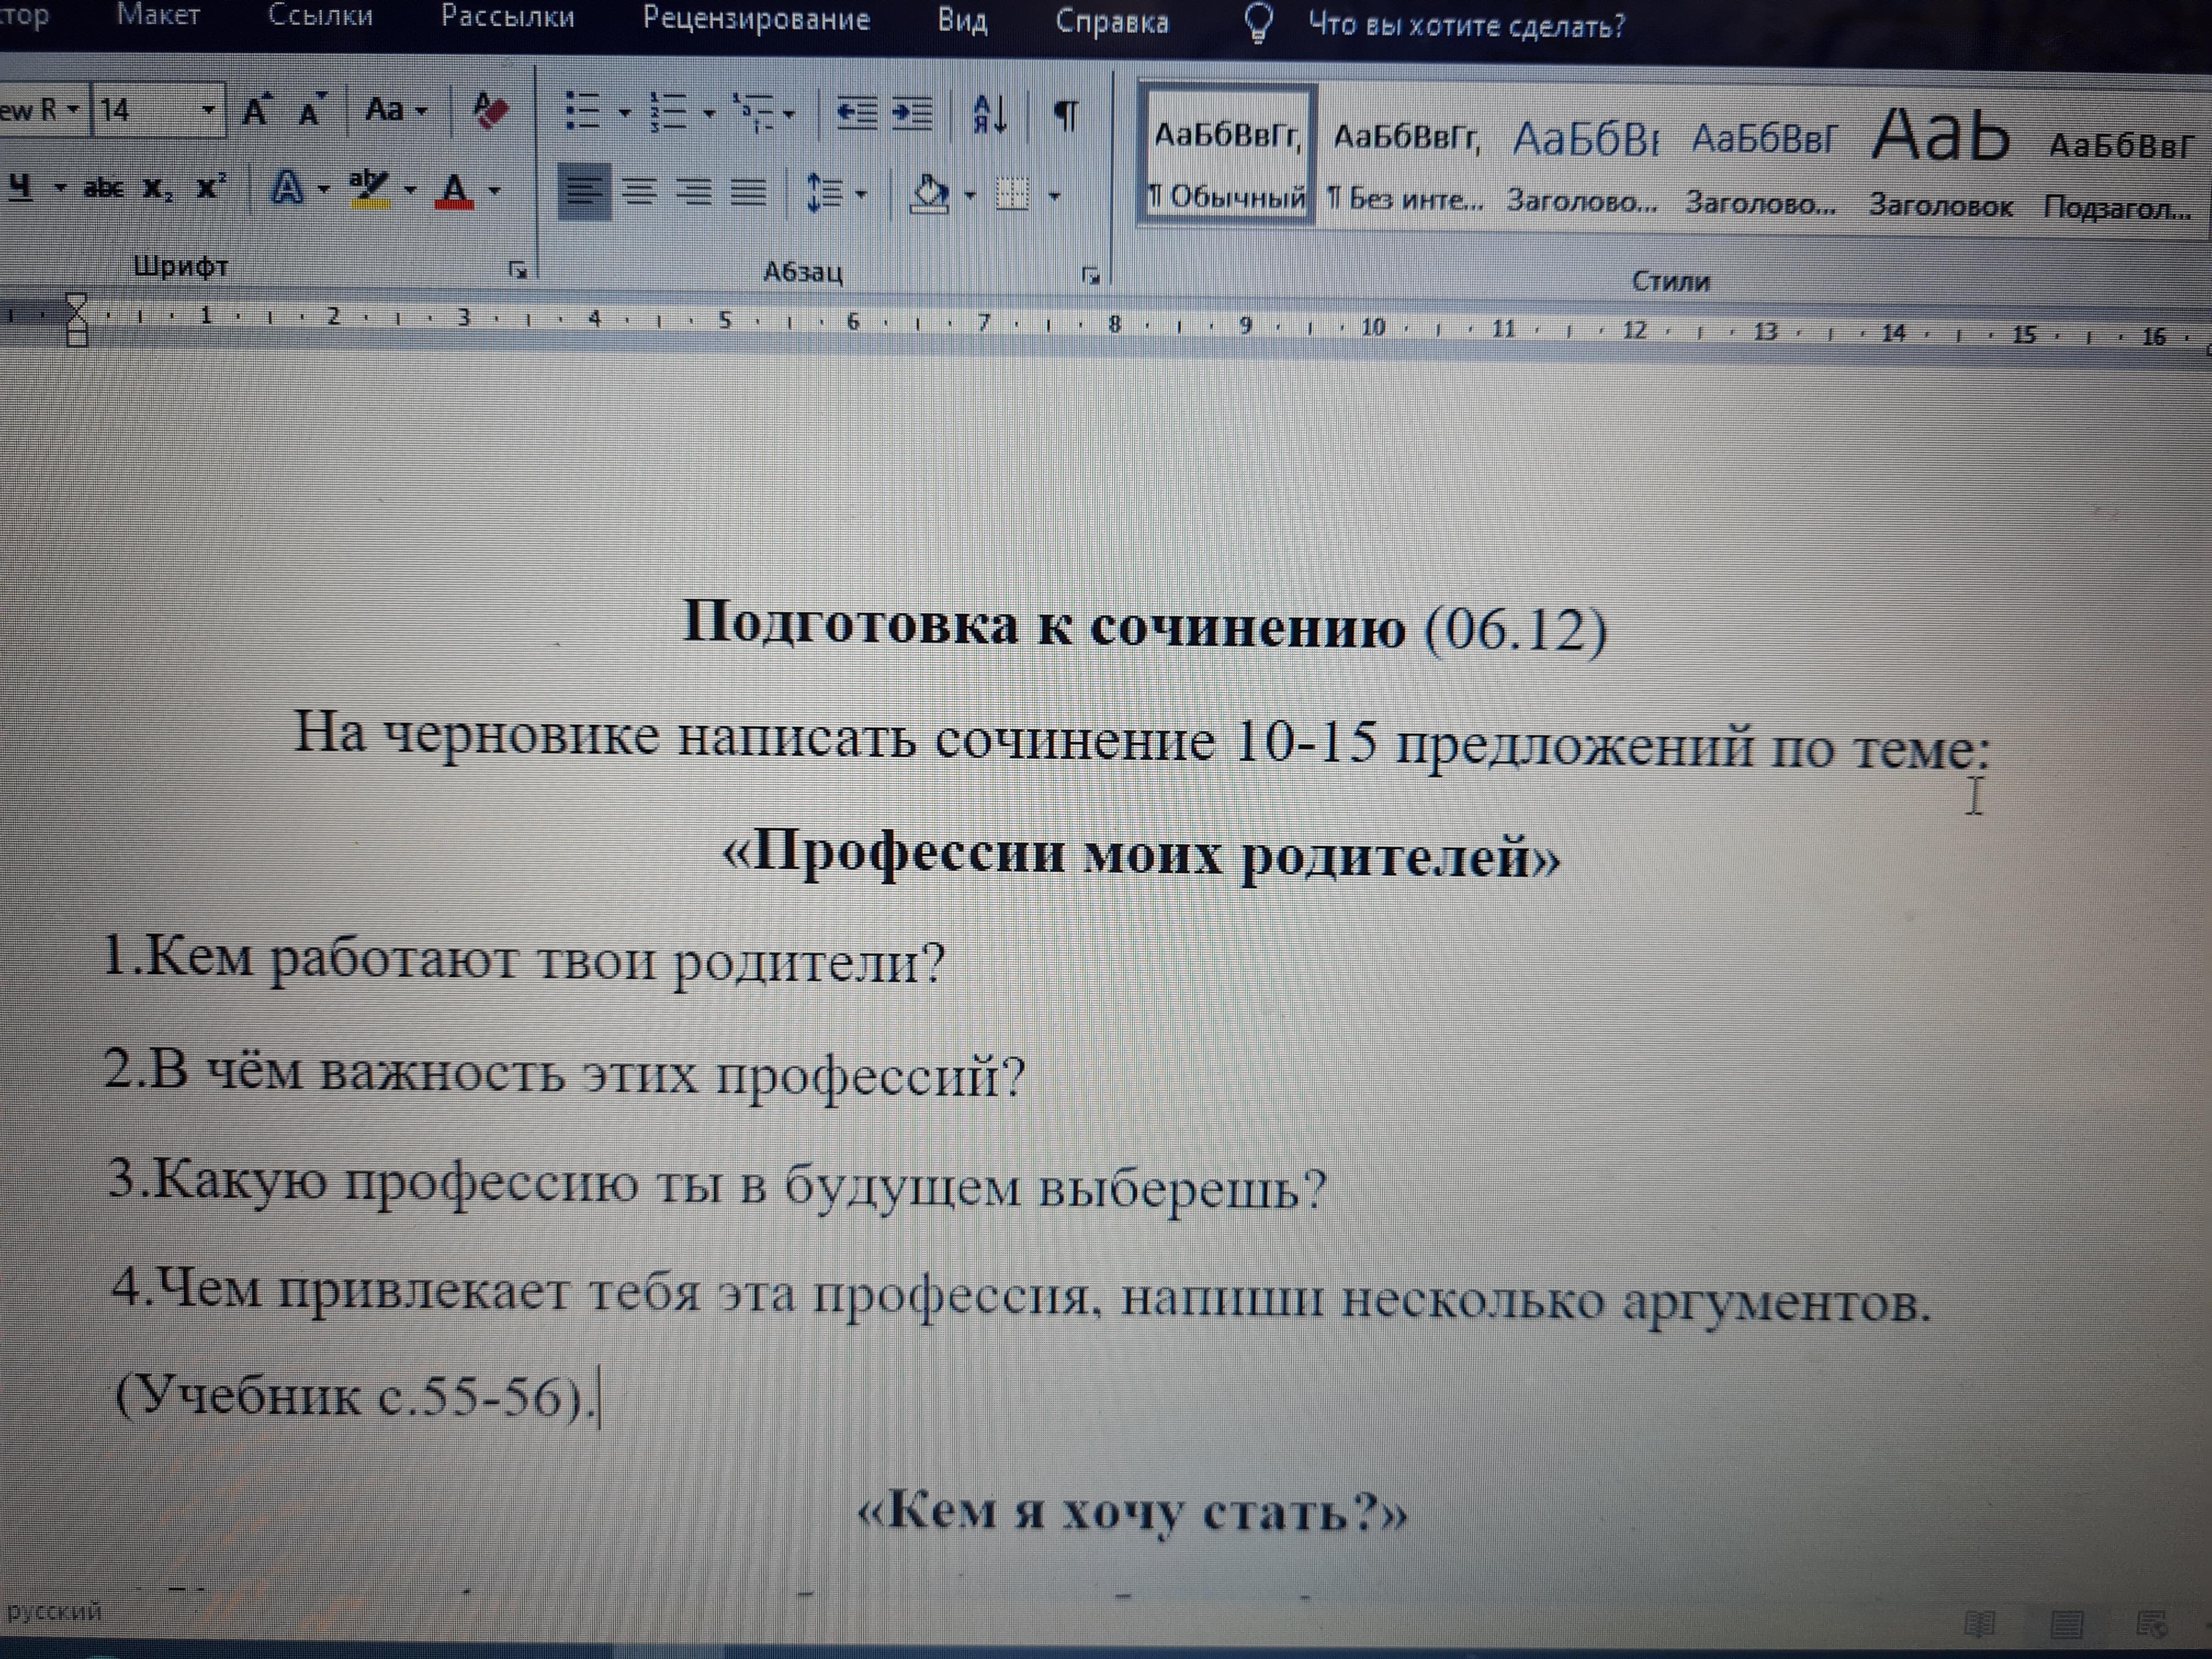Expand the numbering library dropdown arrow
Viewport: 2212px width, 1659px height.
(x=709, y=113)
